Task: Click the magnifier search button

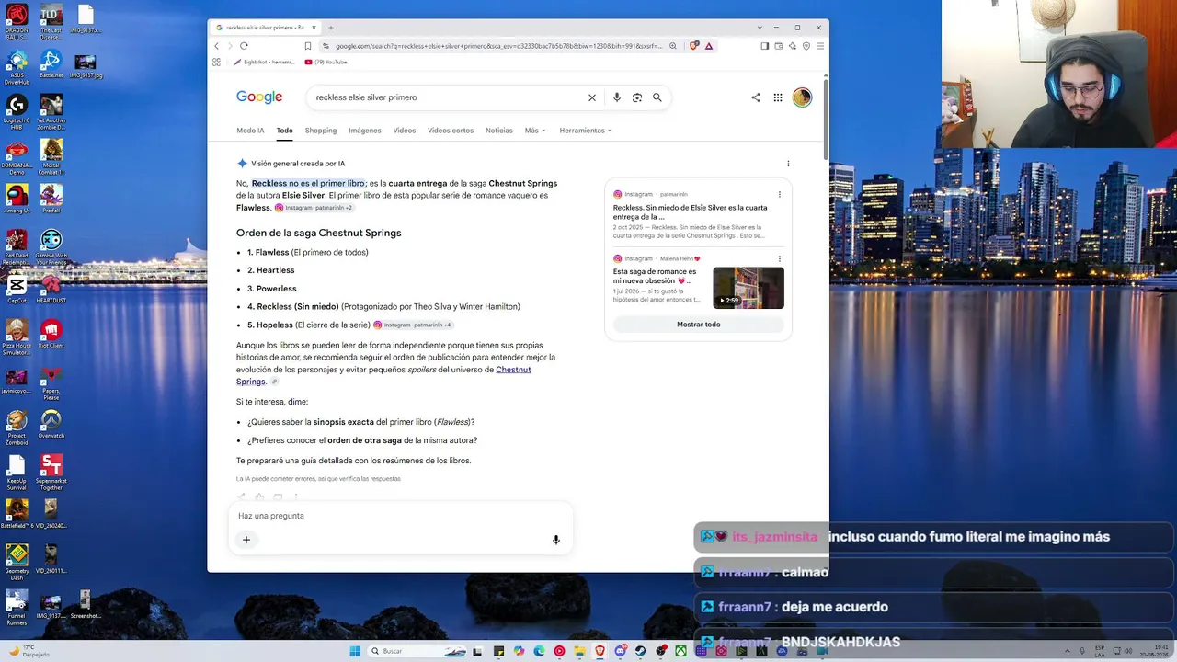Action: point(657,97)
